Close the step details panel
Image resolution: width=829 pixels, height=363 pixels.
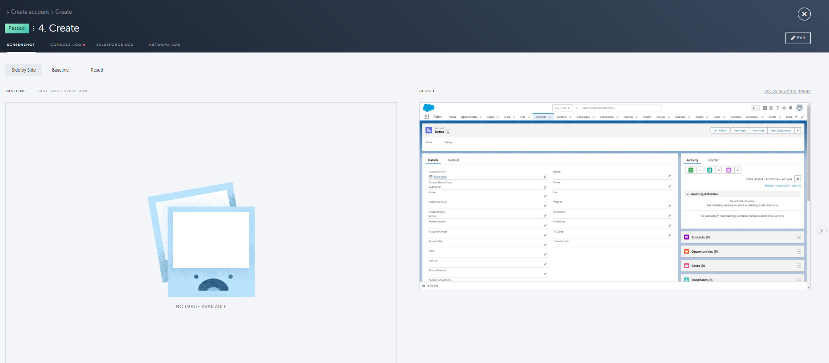tap(804, 14)
